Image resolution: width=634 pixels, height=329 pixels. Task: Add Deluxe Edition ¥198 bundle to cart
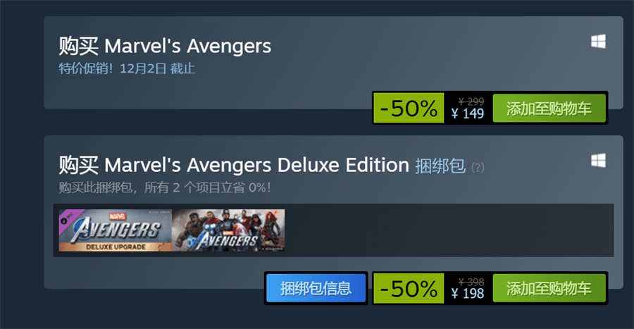[x=549, y=288]
